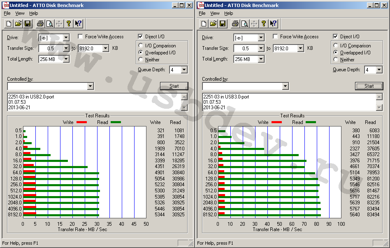The image size is (390, 248).
Task: Click USB2.0-port description text box
Action: tap(95, 102)
